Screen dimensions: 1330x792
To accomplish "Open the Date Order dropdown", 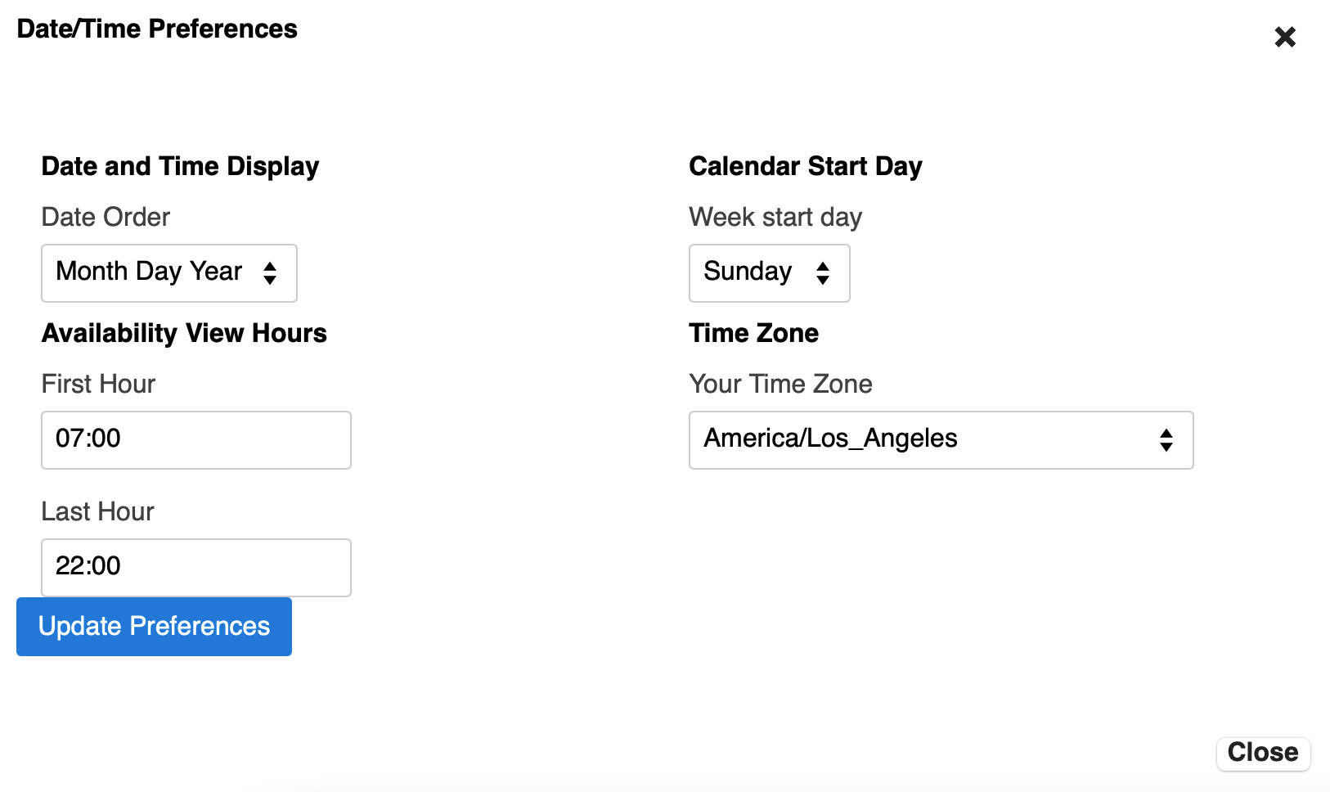I will (168, 272).
